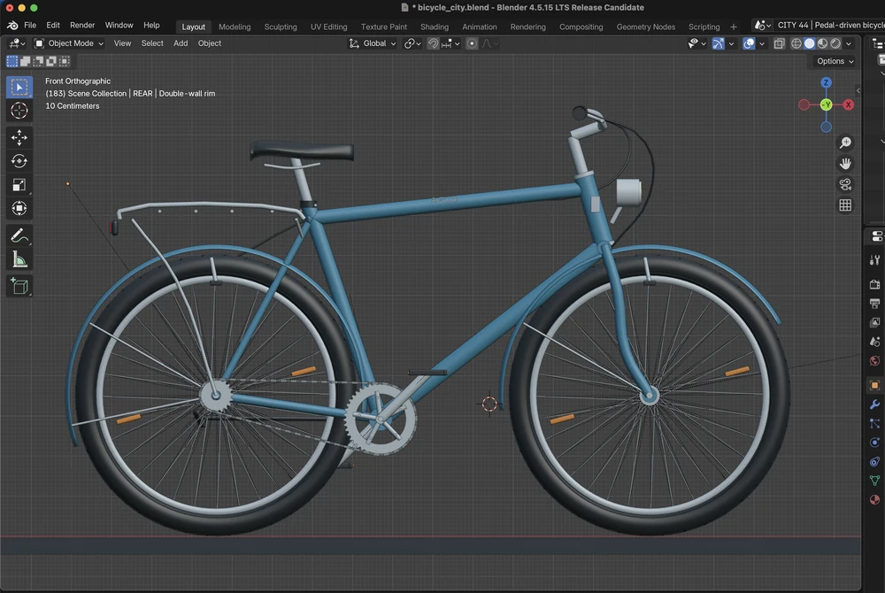Click the pan view hand icon
This screenshot has height=593, width=885.
tap(845, 164)
